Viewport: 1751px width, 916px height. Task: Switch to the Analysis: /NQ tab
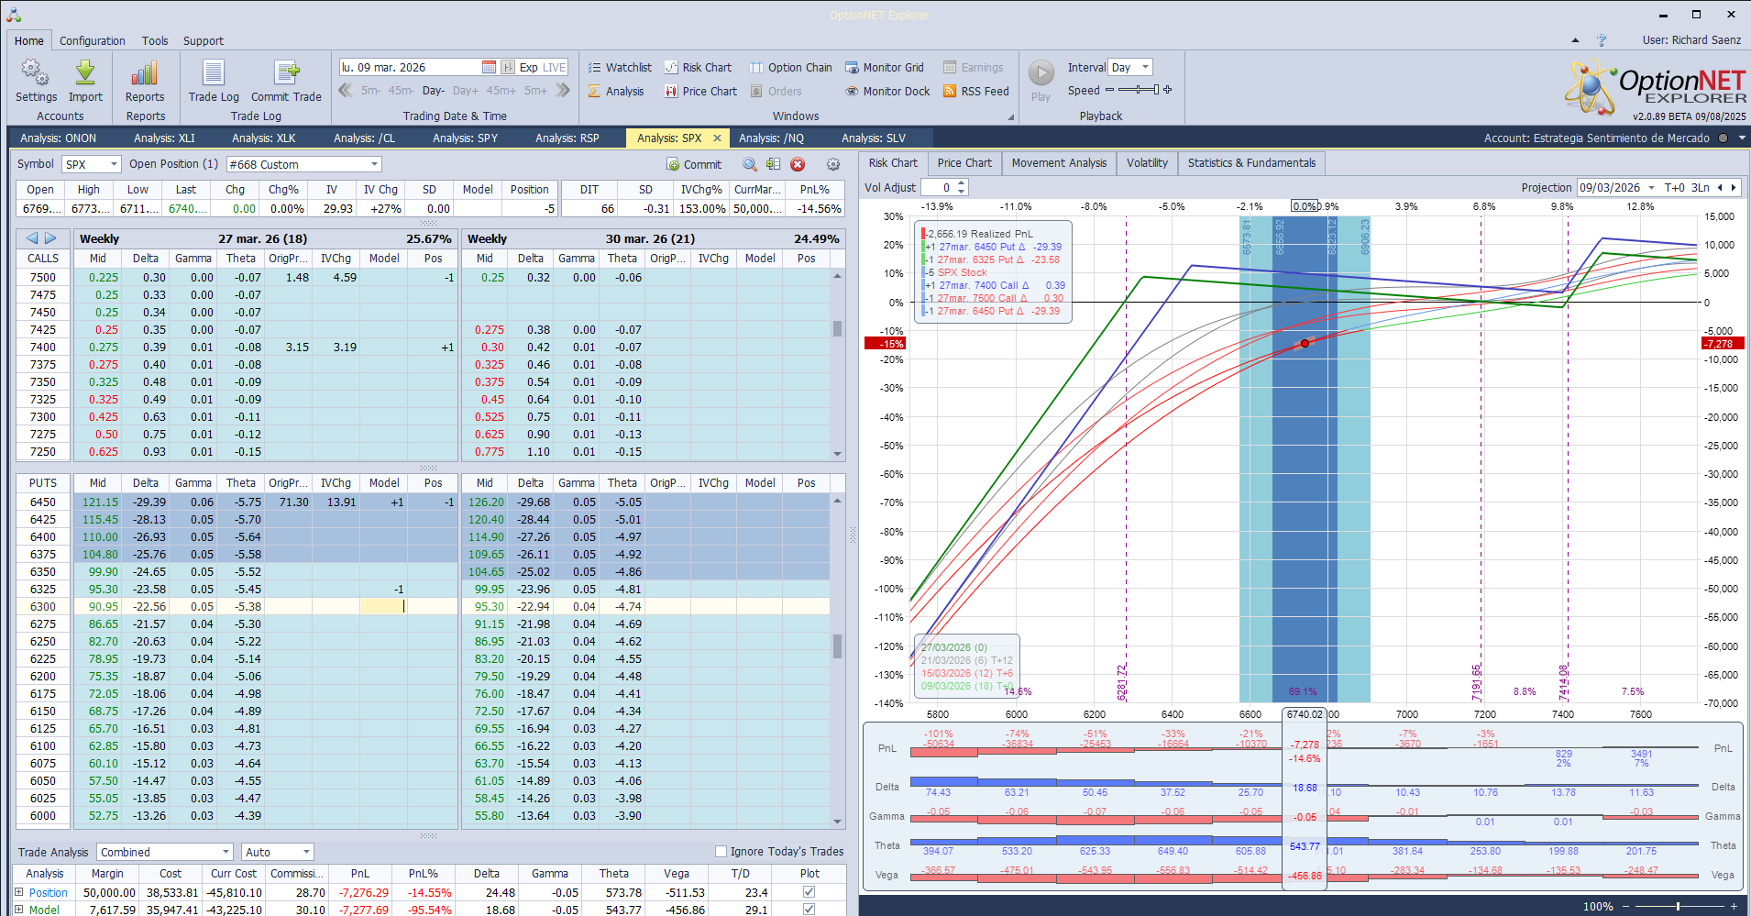click(x=771, y=138)
